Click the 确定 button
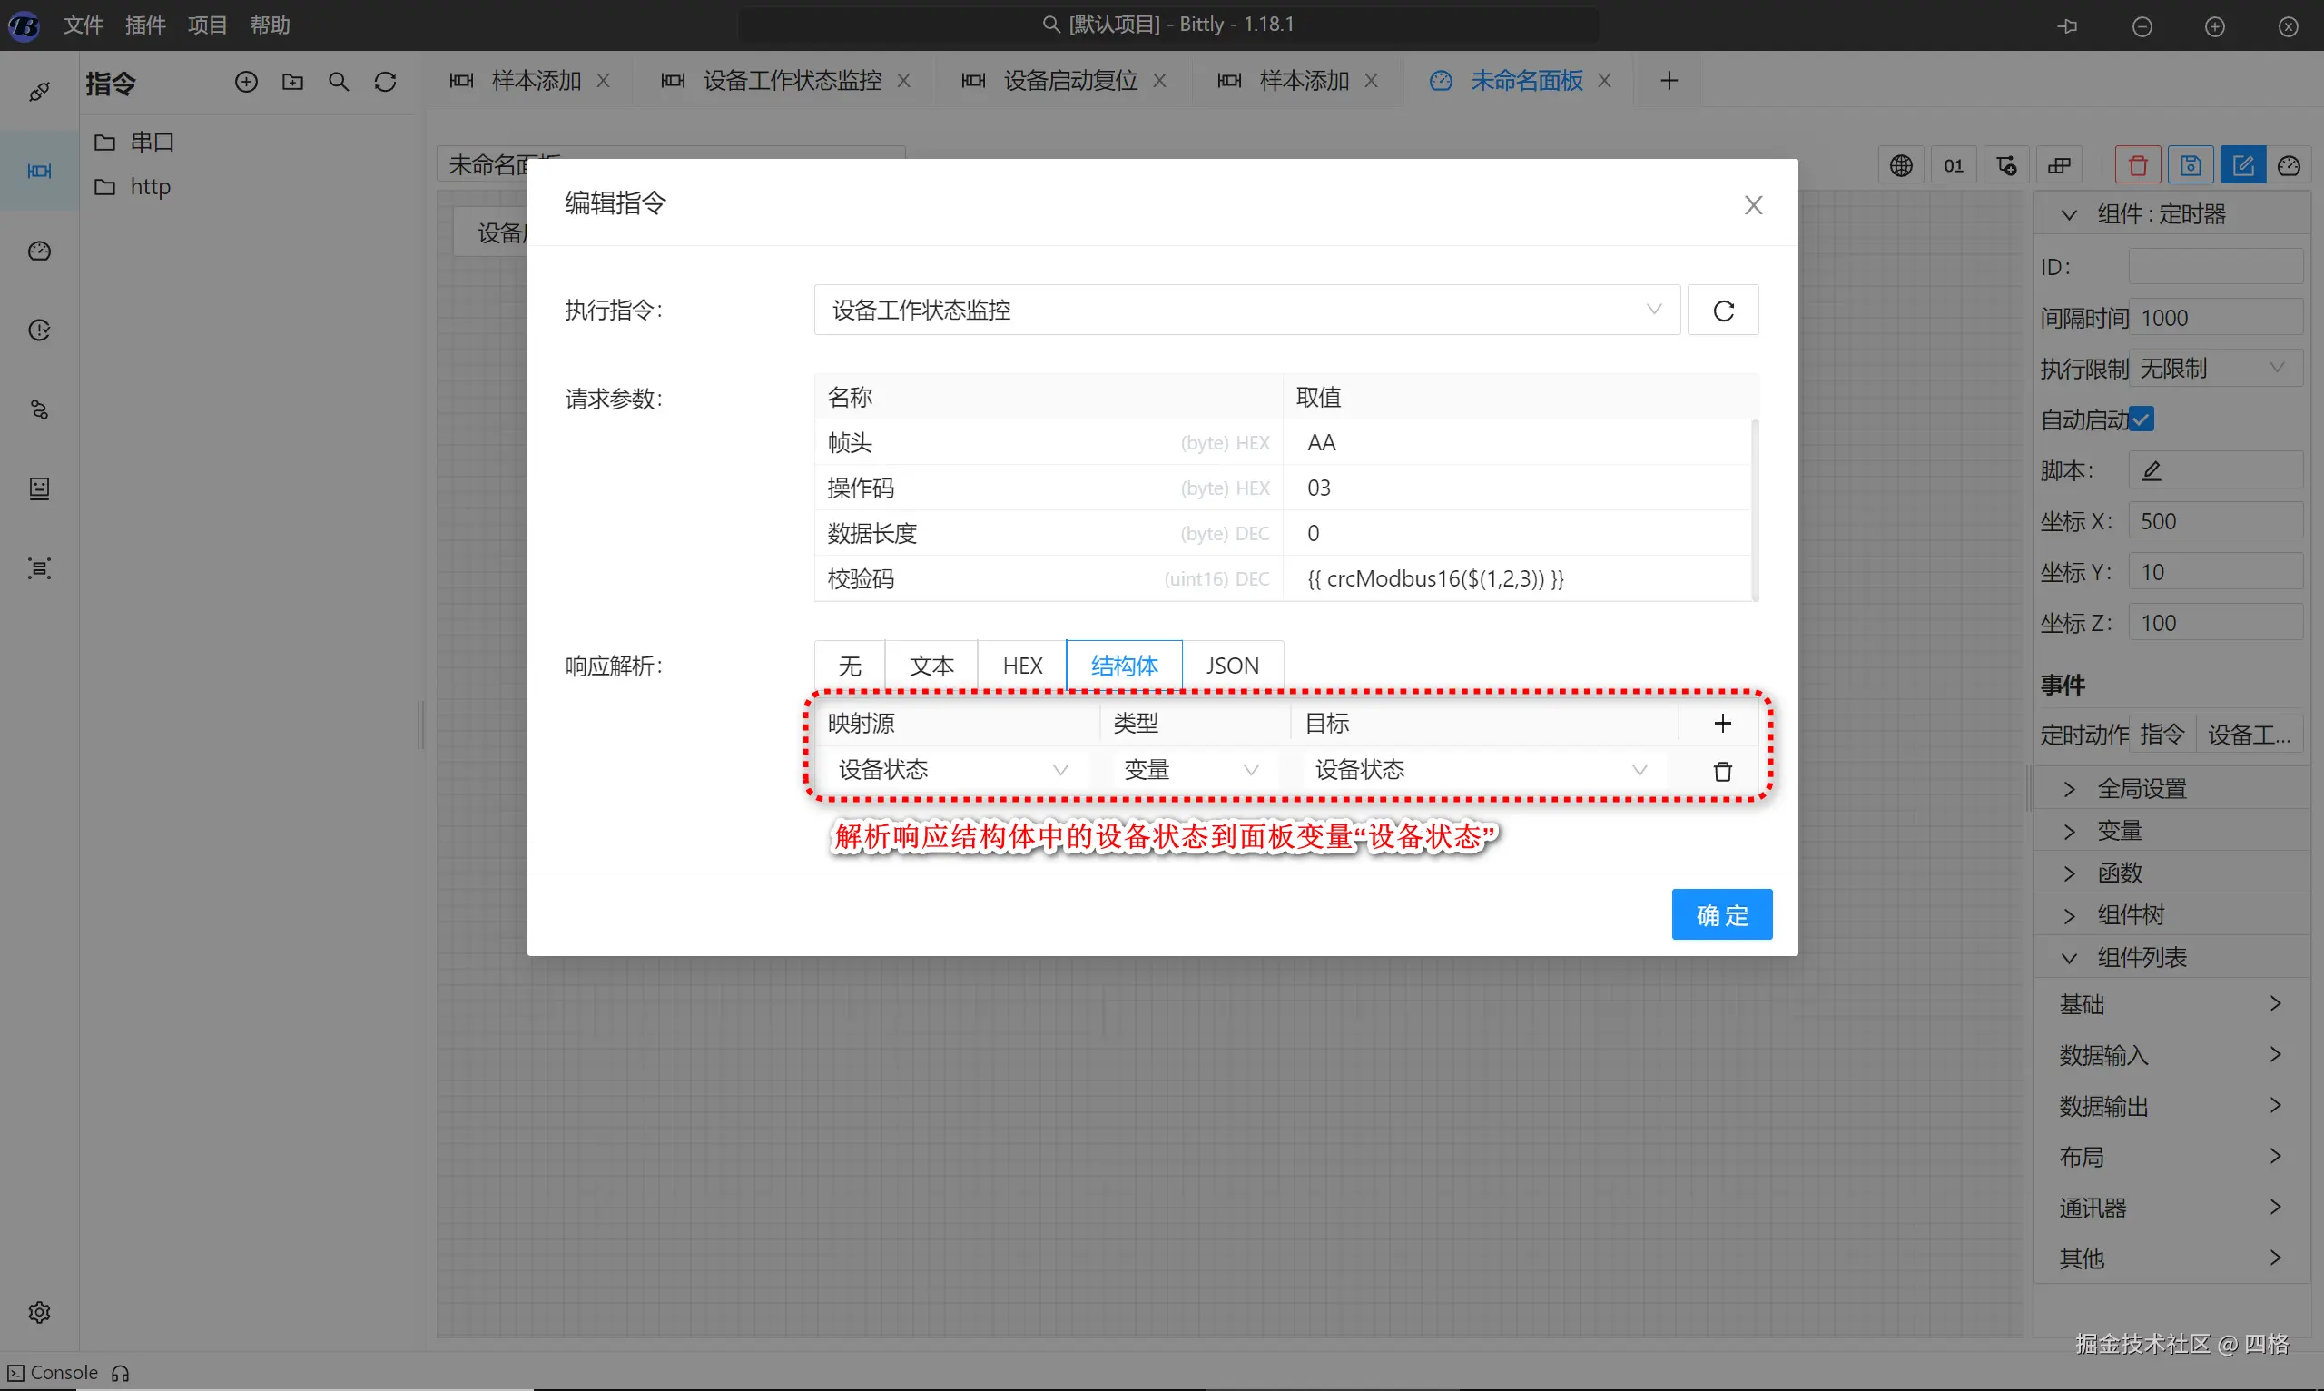This screenshot has width=2324, height=1391. pyautogui.click(x=1720, y=914)
